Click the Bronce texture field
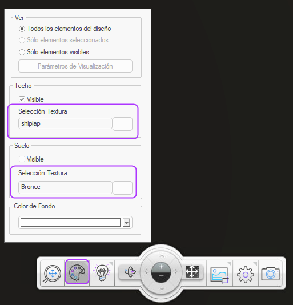Image resolution: width=293 pixels, height=305 pixels. click(x=65, y=187)
